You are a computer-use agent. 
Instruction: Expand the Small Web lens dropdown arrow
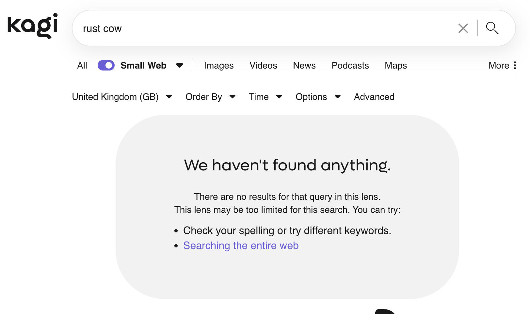tap(180, 66)
